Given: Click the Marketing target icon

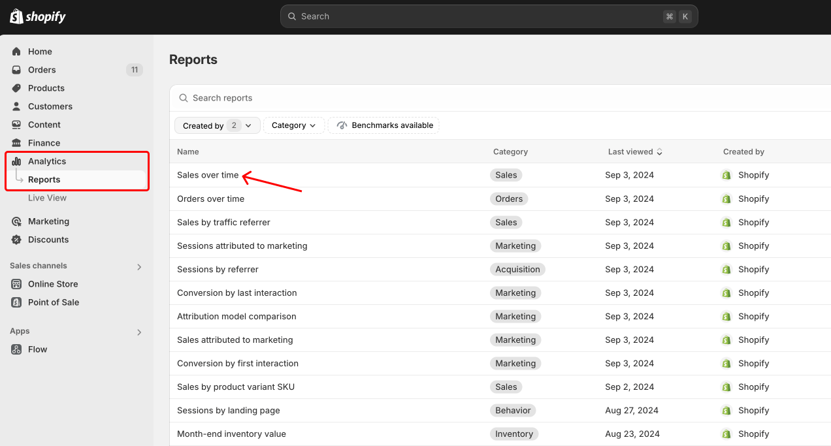Looking at the screenshot, I should tap(16, 221).
